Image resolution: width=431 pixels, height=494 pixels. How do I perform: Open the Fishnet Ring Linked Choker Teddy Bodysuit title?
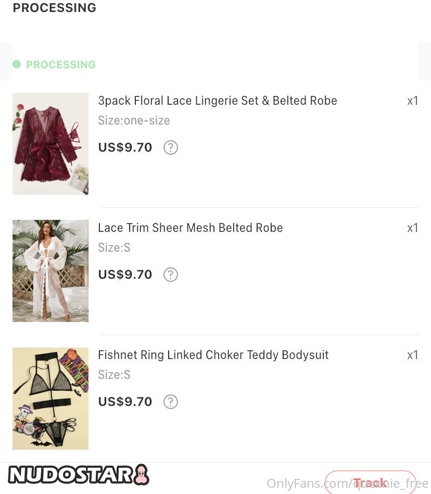(213, 355)
